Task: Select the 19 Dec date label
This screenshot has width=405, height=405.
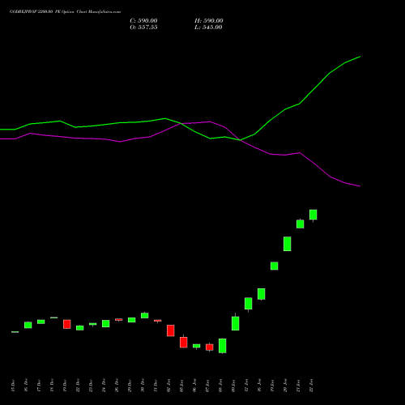Action: tap(65, 386)
